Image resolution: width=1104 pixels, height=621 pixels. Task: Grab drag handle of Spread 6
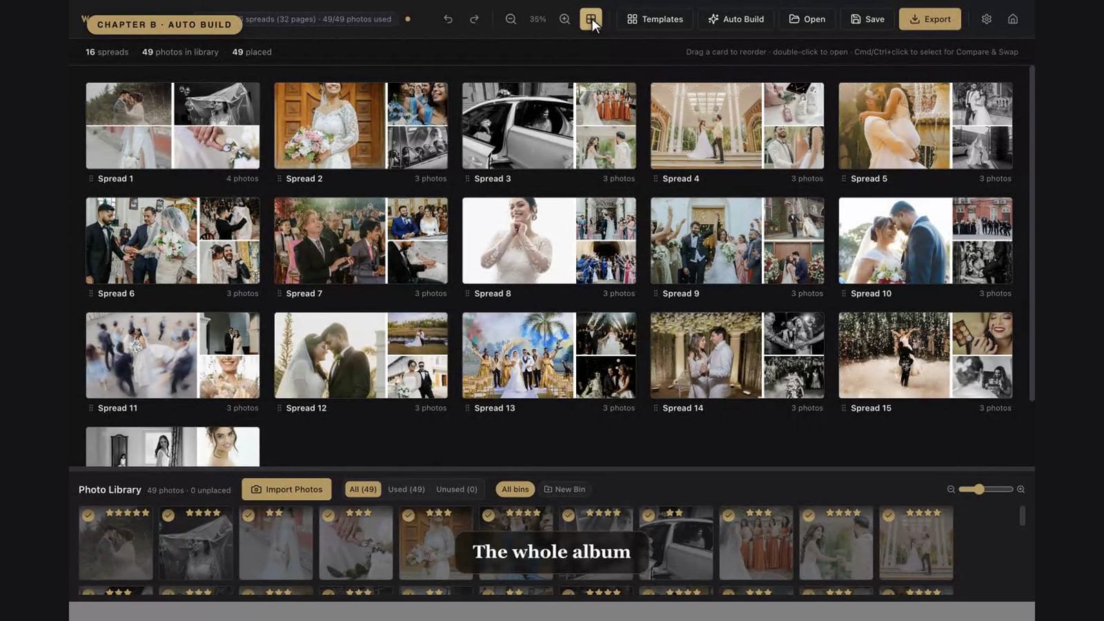[91, 293]
